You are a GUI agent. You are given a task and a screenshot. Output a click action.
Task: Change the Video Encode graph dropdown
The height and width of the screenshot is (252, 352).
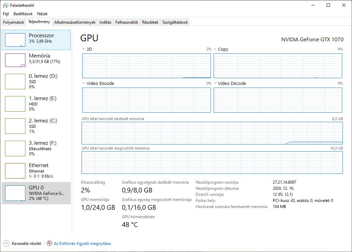point(84,84)
